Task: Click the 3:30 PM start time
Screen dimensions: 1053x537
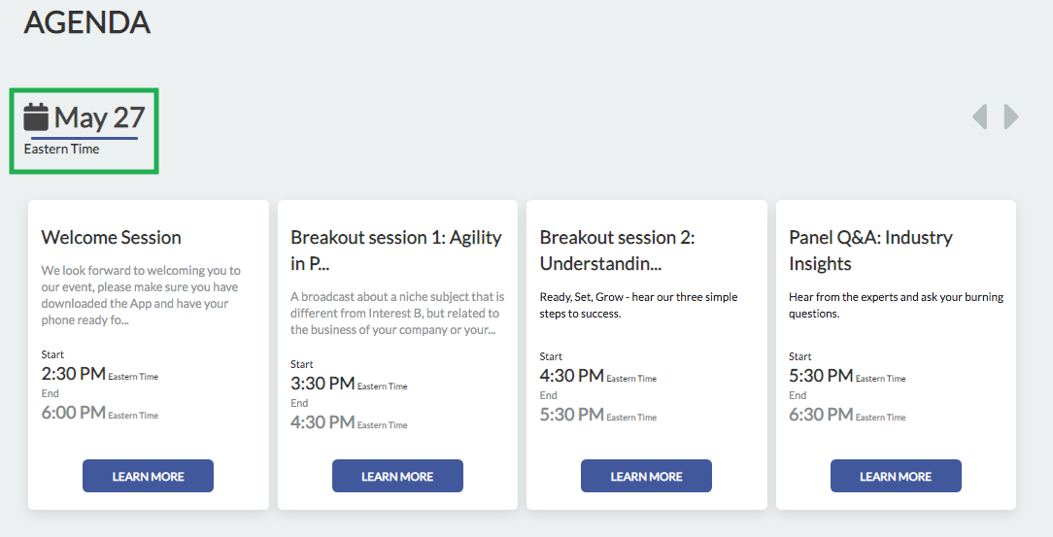Action: (323, 384)
